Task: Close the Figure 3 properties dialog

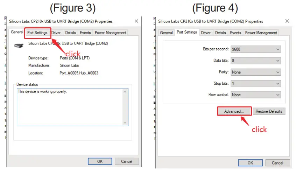Action: 136,21
